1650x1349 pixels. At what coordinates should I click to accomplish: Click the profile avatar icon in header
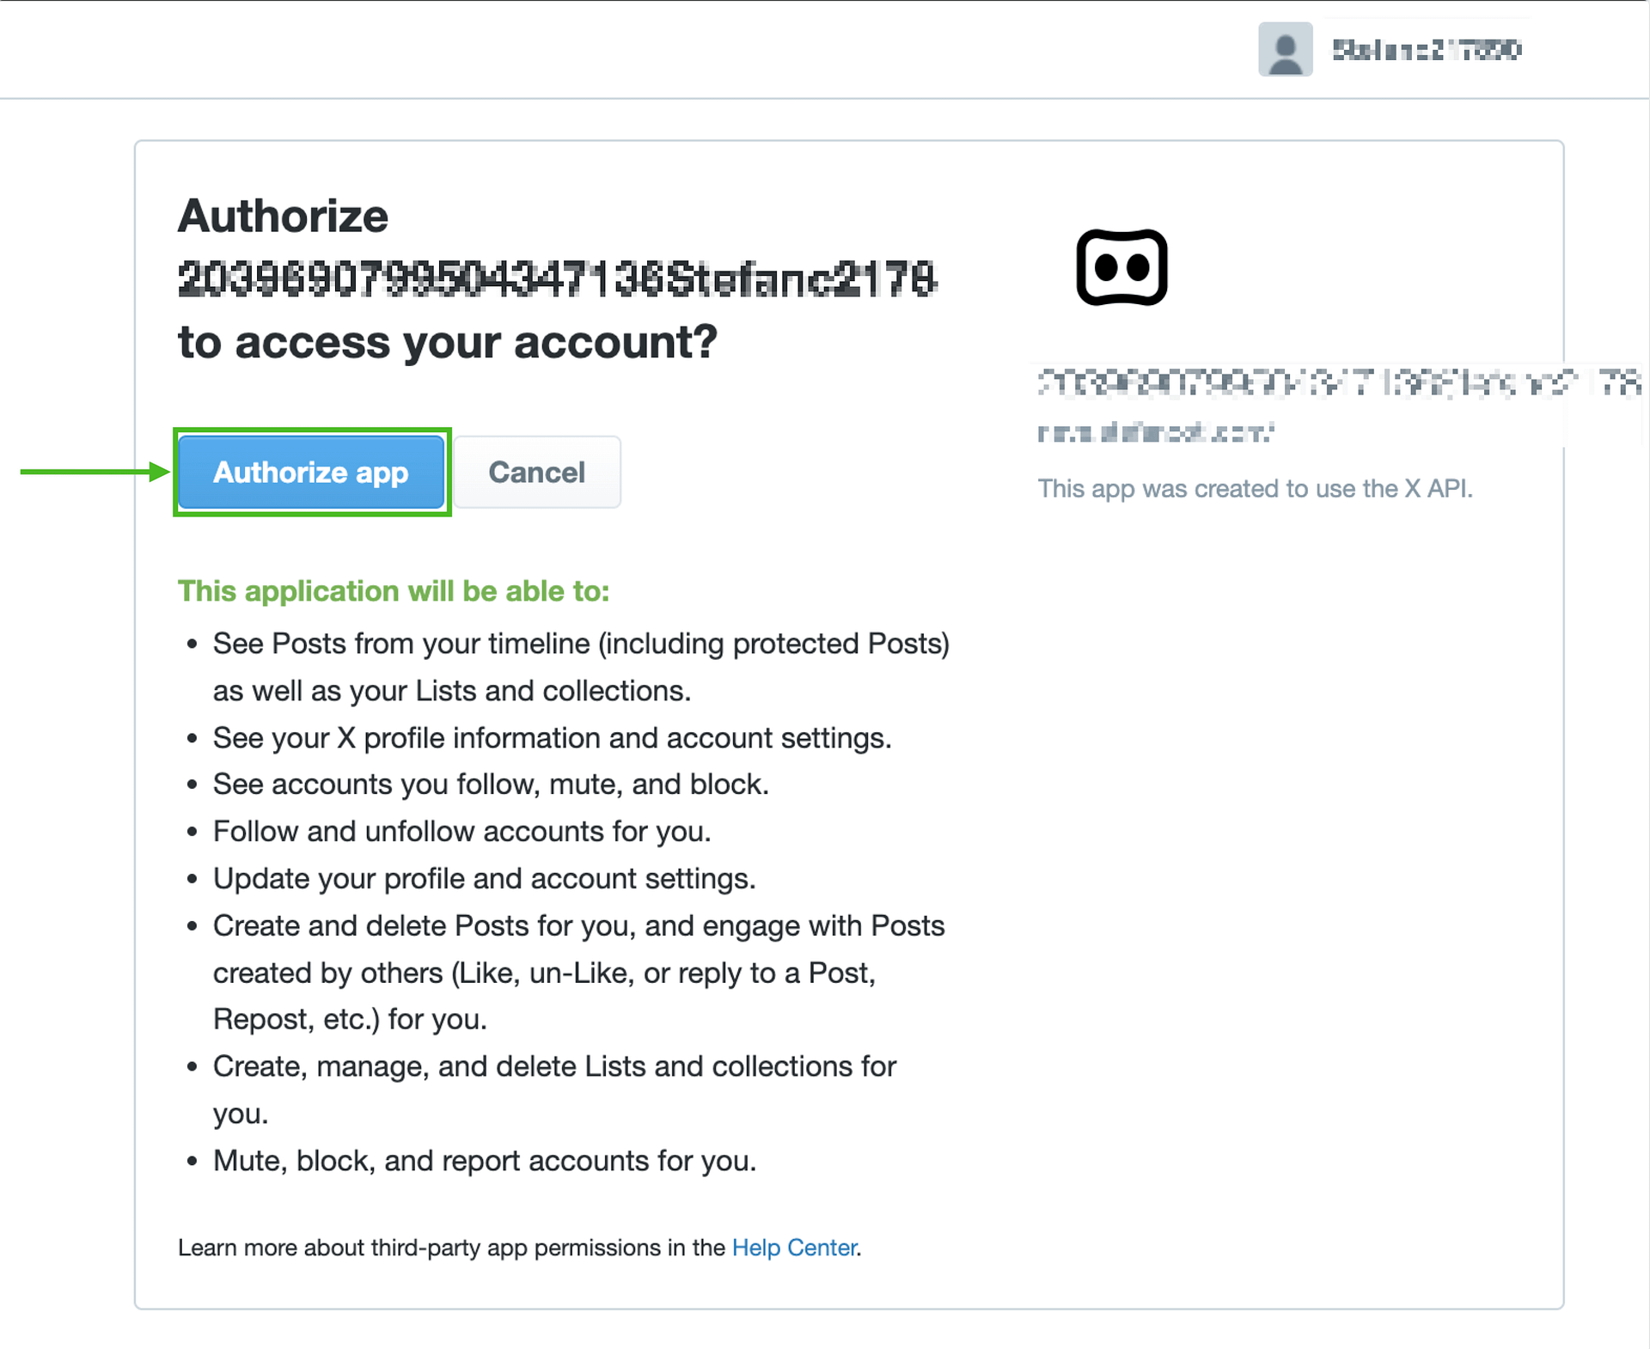pyautogui.click(x=1285, y=50)
